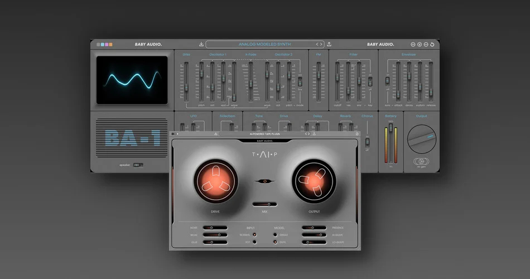Click the re-gen button under Output
The image size is (530, 279).
point(421,162)
